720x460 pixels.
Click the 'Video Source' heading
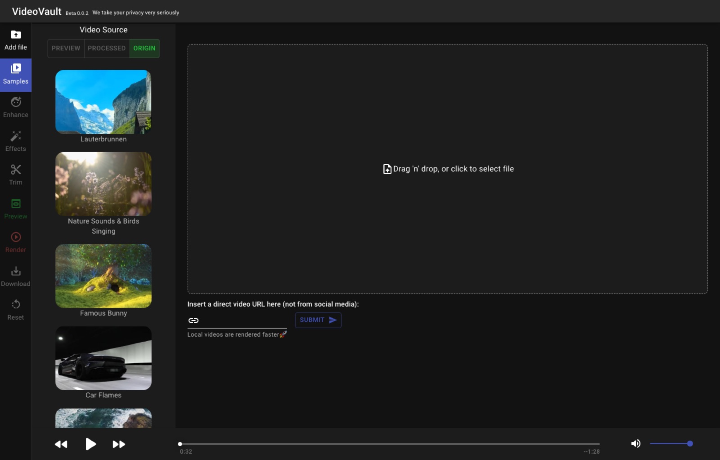click(103, 30)
